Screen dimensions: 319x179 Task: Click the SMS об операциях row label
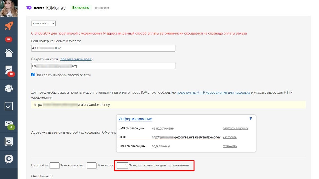click(x=131, y=128)
